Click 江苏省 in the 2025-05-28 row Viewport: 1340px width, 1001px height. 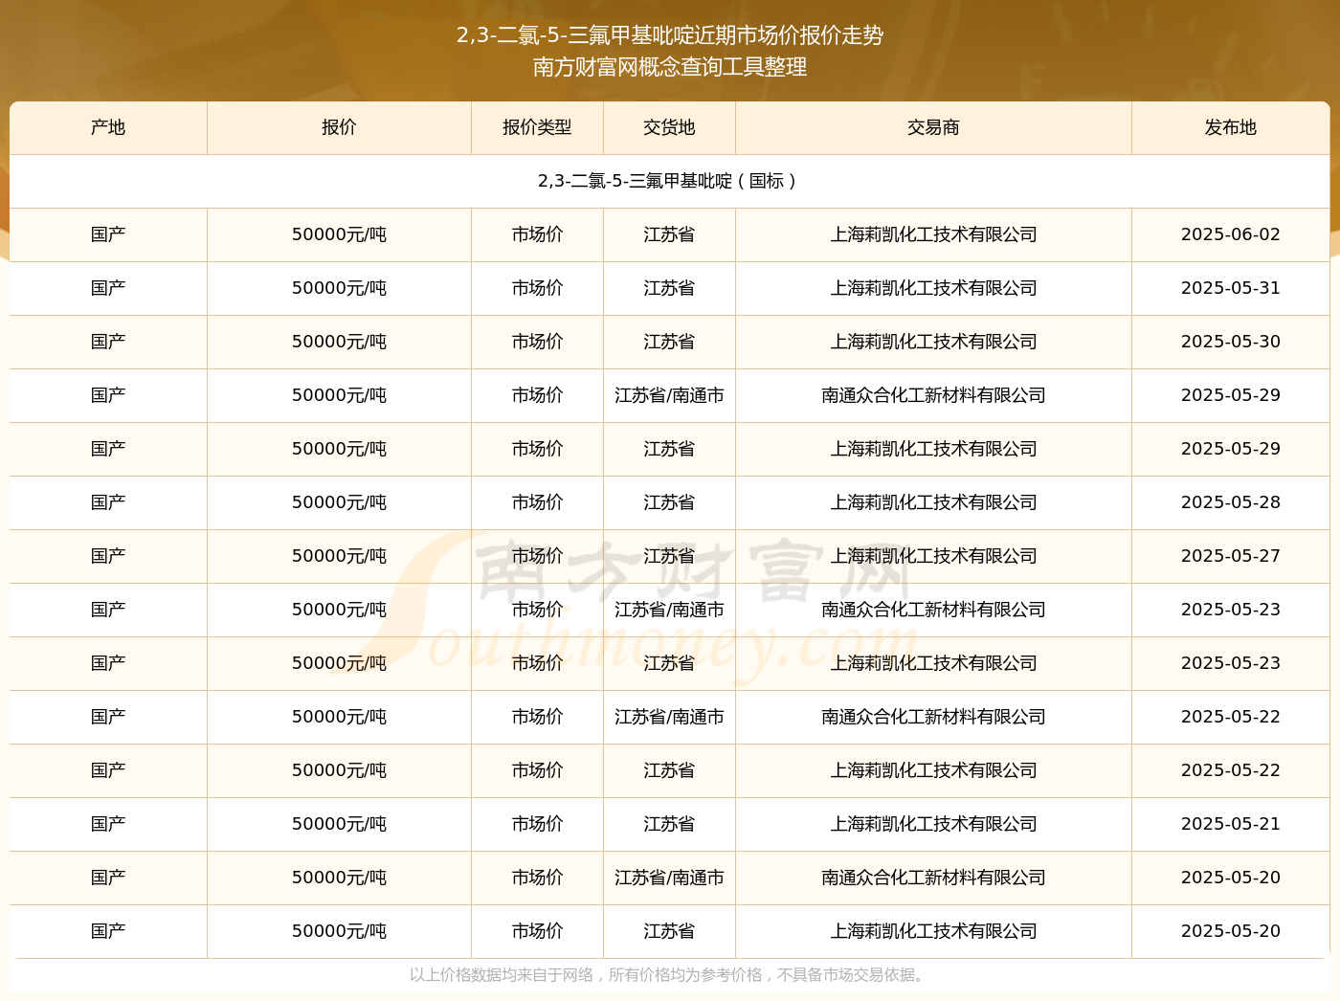click(x=669, y=502)
